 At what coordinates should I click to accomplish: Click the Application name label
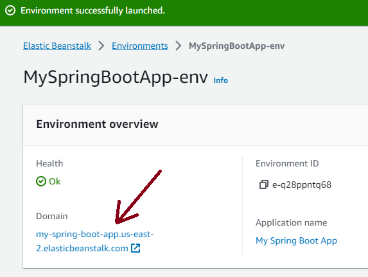pyautogui.click(x=292, y=222)
